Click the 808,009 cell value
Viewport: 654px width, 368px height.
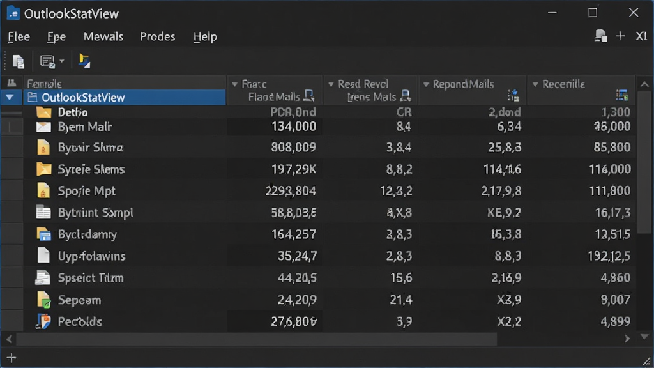[294, 148]
